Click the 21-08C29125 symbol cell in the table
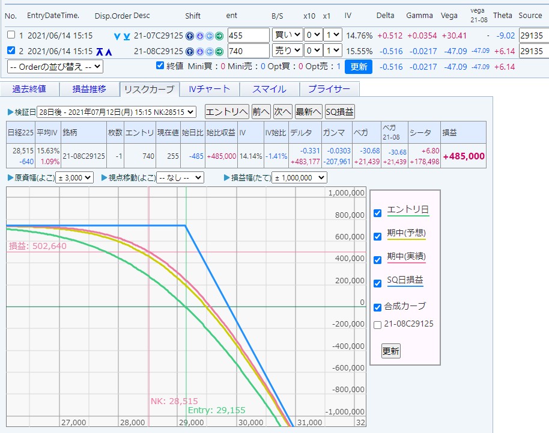Image resolution: width=549 pixels, height=433 pixels. (83, 156)
